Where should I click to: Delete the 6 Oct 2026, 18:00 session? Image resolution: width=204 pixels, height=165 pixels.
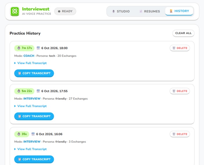tap(180, 48)
